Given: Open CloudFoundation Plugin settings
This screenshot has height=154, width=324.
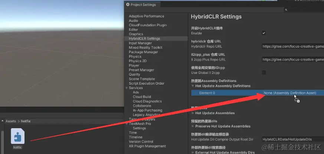Looking at the screenshot, I should click(148, 25).
